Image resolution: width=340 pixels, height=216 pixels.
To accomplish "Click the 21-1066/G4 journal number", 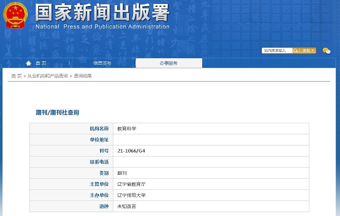I will point(131,151).
